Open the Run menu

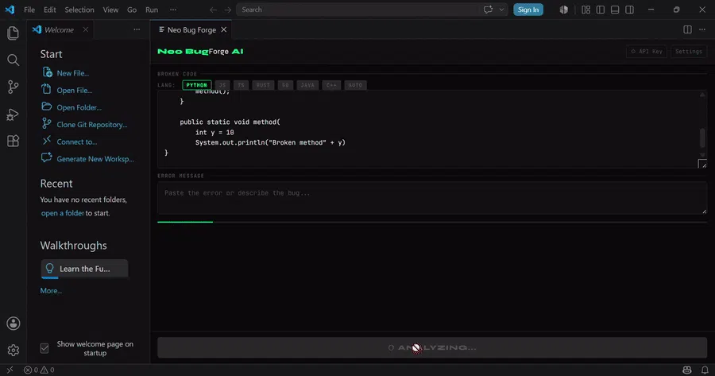(152, 10)
